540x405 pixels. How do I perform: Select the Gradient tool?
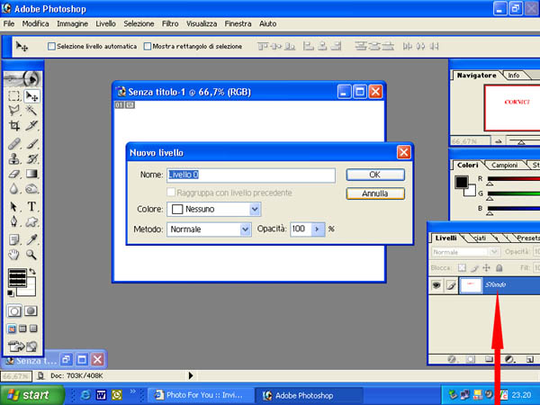[x=31, y=174]
